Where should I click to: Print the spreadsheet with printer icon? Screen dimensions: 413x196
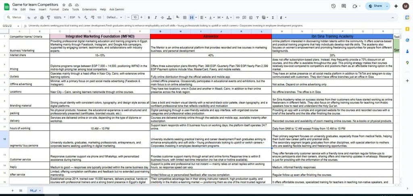(x=42, y=17)
